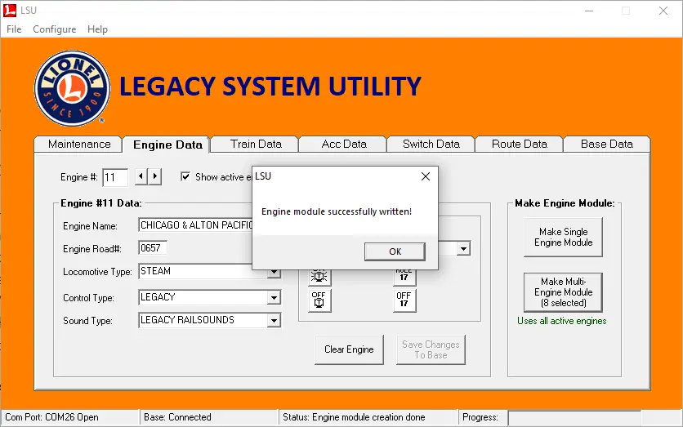Click the Lionel logo emblem

click(73, 88)
